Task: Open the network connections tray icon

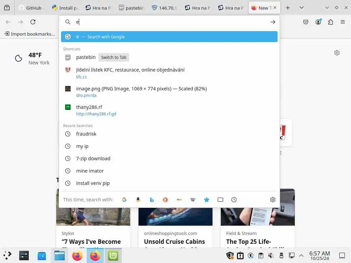Action: [291, 255]
